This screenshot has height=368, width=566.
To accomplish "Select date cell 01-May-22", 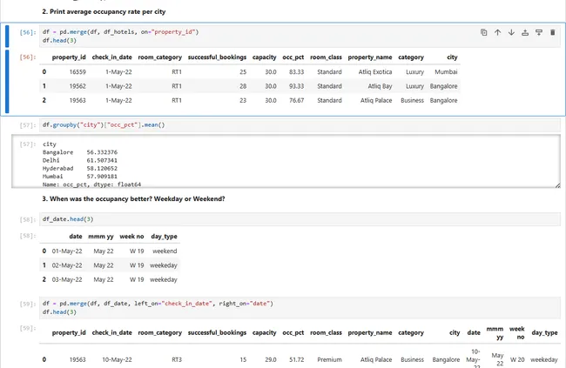I will click(x=67, y=251).
